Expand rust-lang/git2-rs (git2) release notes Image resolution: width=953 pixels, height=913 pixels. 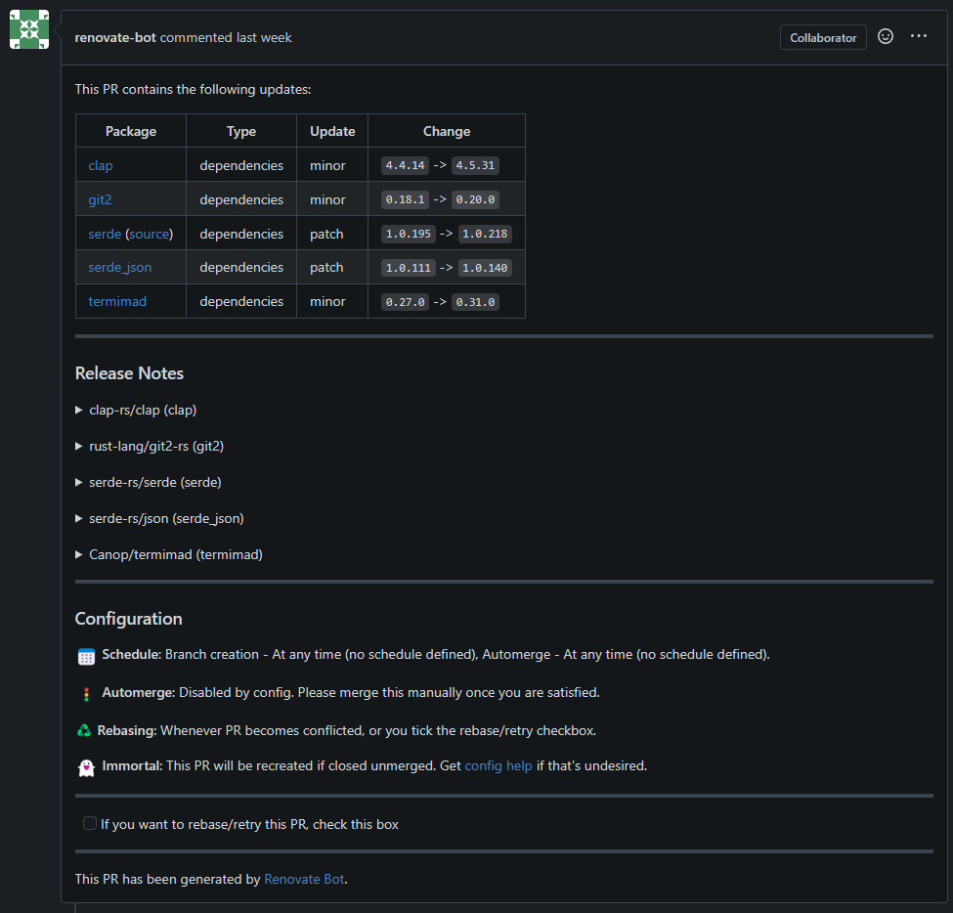[150, 446]
